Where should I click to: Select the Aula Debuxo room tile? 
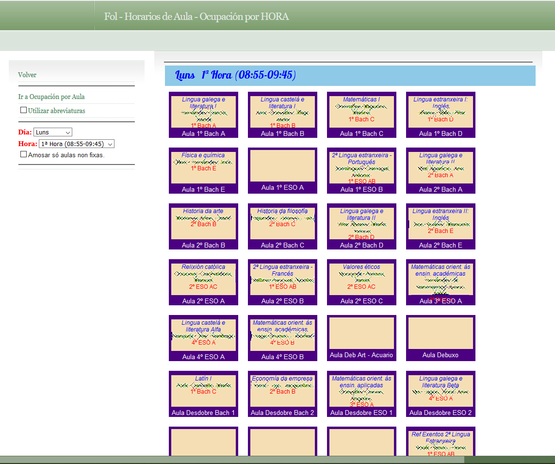click(441, 338)
